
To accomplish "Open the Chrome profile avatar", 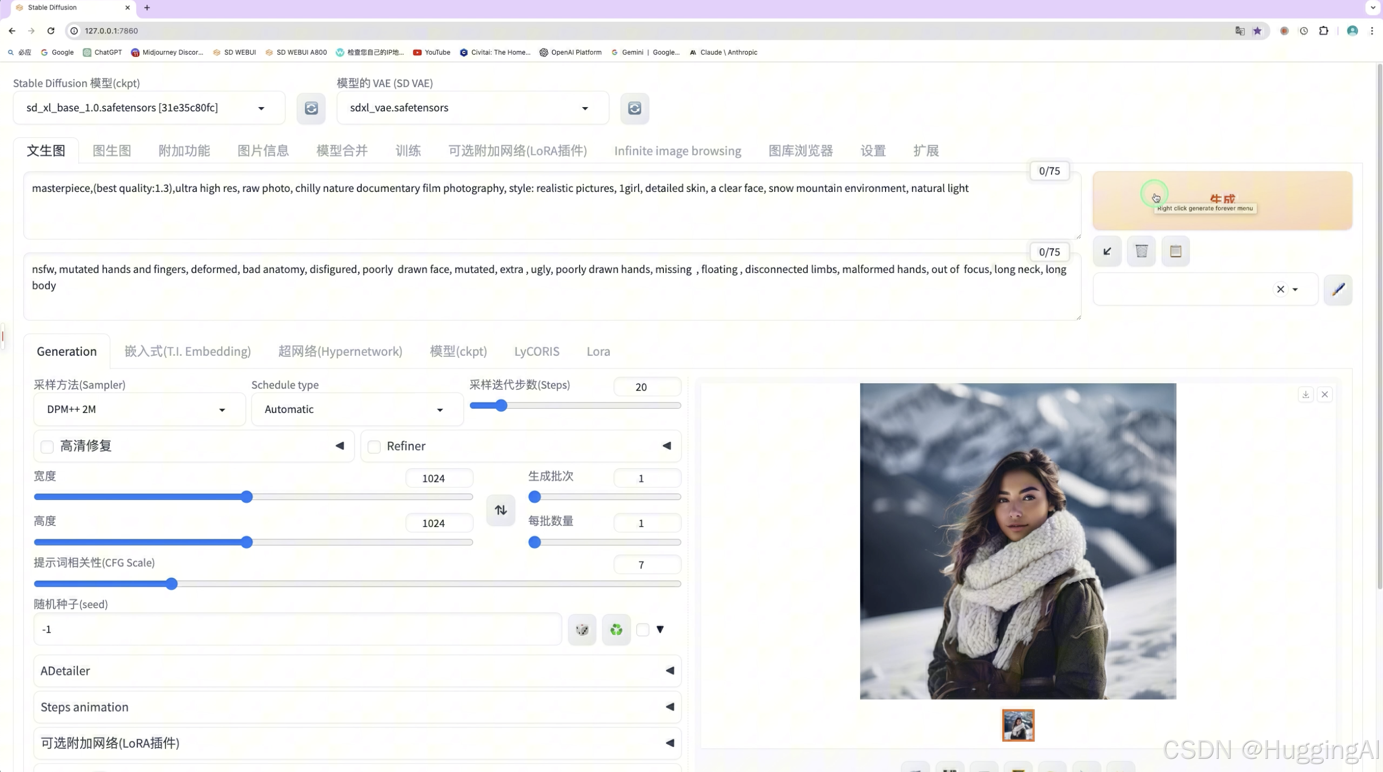I will tap(1352, 31).
